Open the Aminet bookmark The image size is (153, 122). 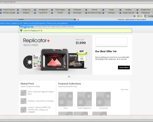point(93,10)
